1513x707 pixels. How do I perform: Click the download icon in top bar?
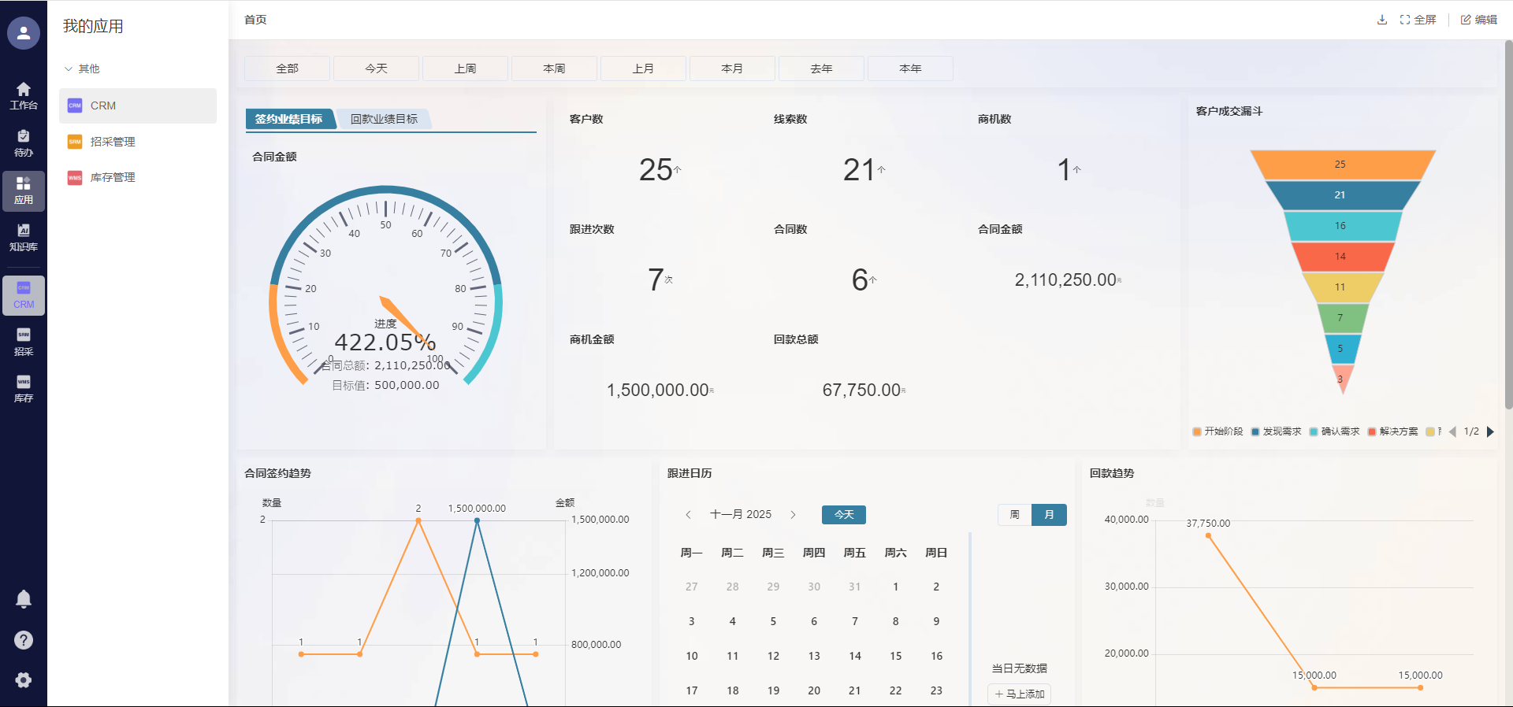click(x=1381, y=20)
